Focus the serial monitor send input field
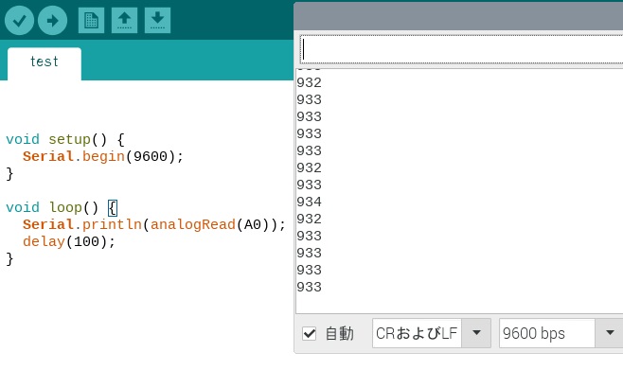Viewport: 623px width, 370px height. pos(461,49)
